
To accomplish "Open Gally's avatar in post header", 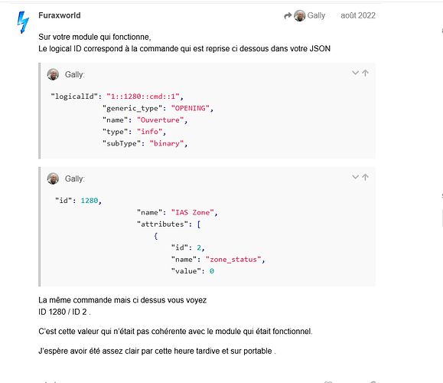I will click(299, 15).
